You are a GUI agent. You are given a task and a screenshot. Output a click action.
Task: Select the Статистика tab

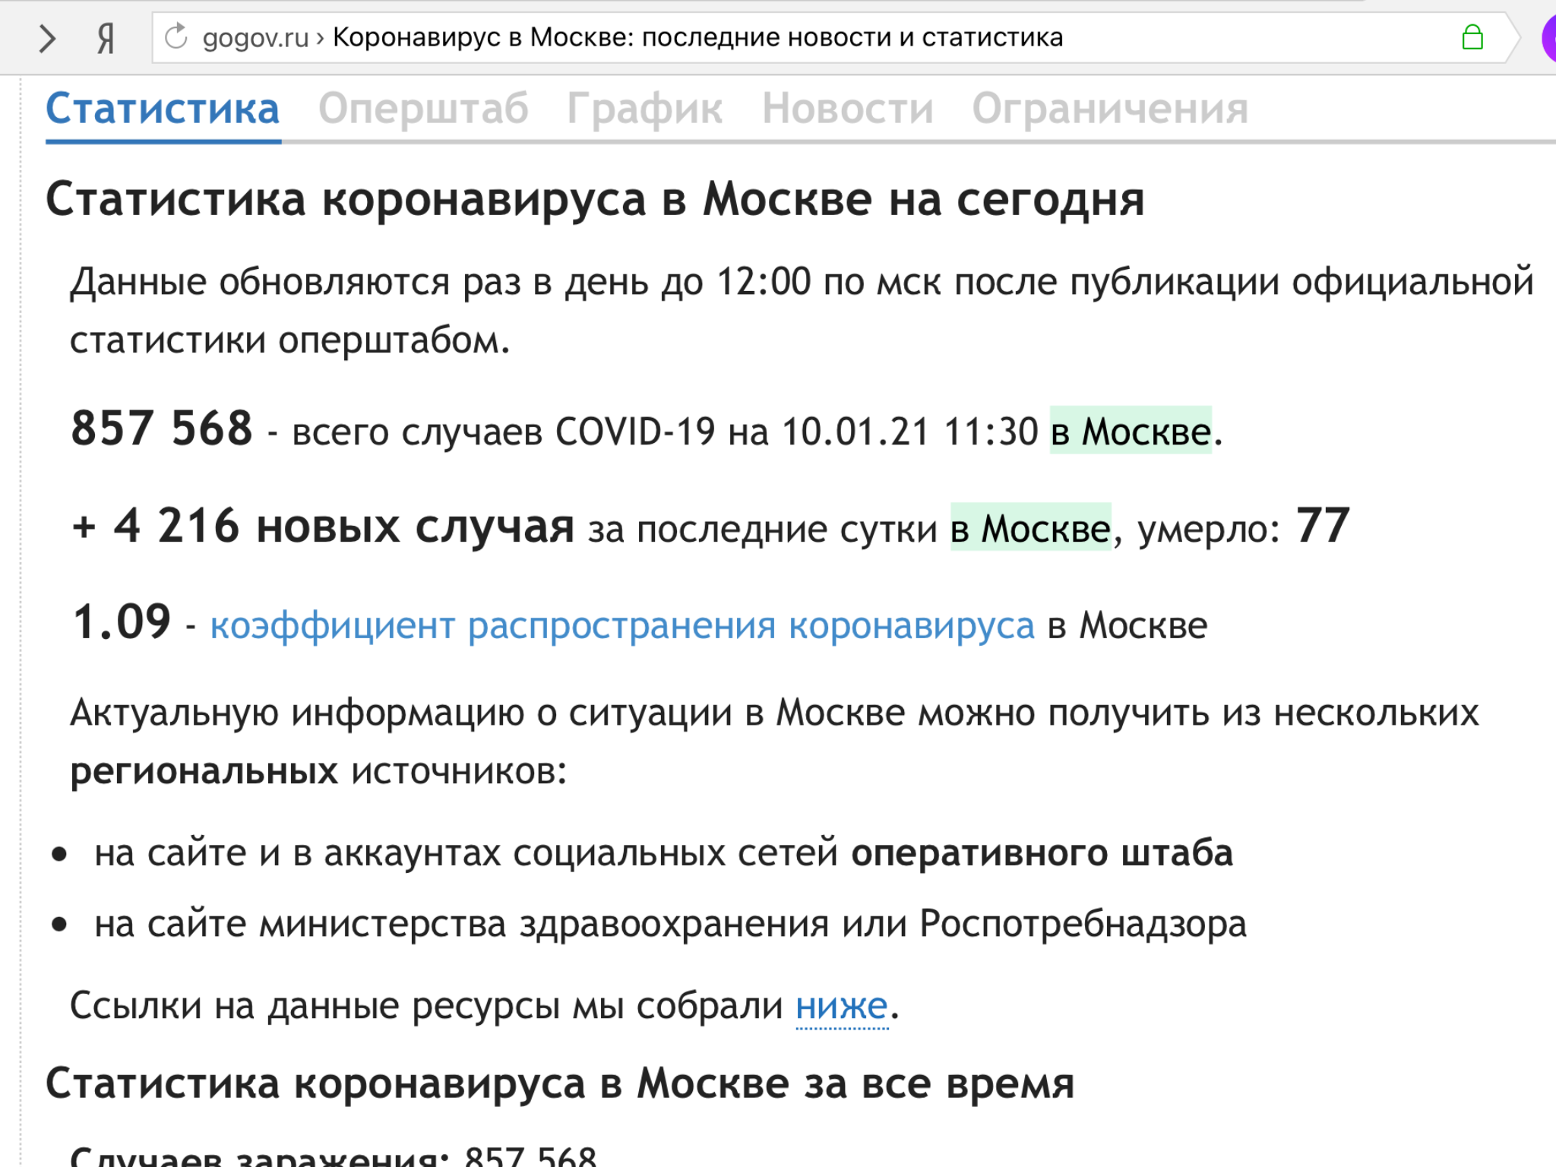(x=163, y=109)
